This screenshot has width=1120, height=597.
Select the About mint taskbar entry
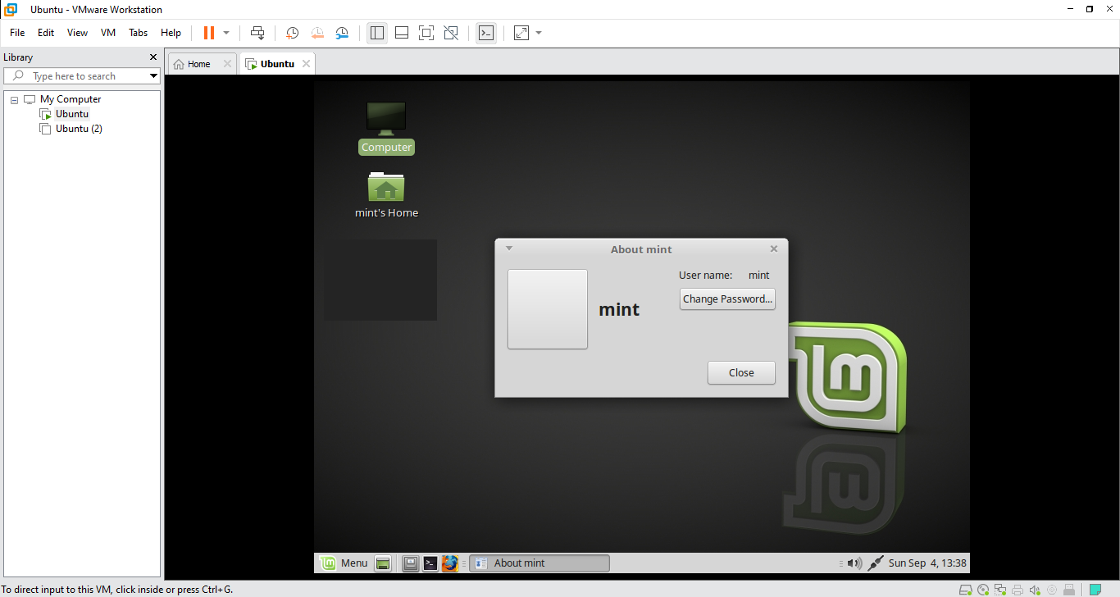pyautogui.click(x=540, y=563)
